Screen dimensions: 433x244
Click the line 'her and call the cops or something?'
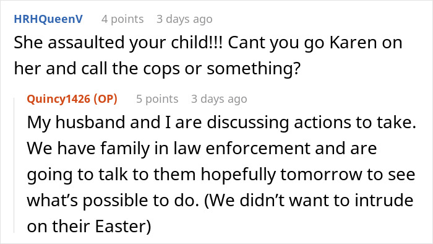[x=157, y=69]
